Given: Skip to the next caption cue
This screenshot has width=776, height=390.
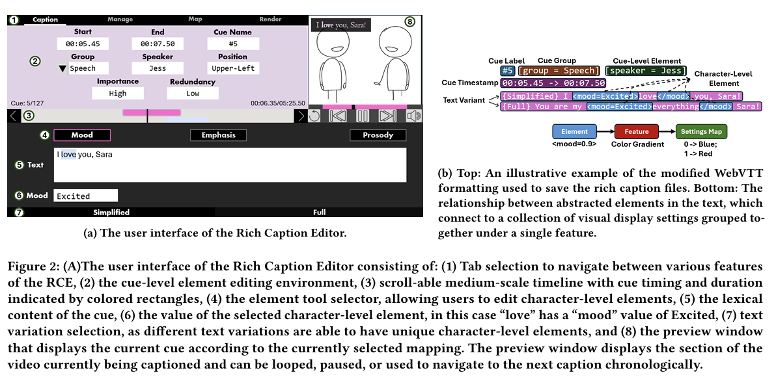Looking at the screenshot, I should pos(387,116).
